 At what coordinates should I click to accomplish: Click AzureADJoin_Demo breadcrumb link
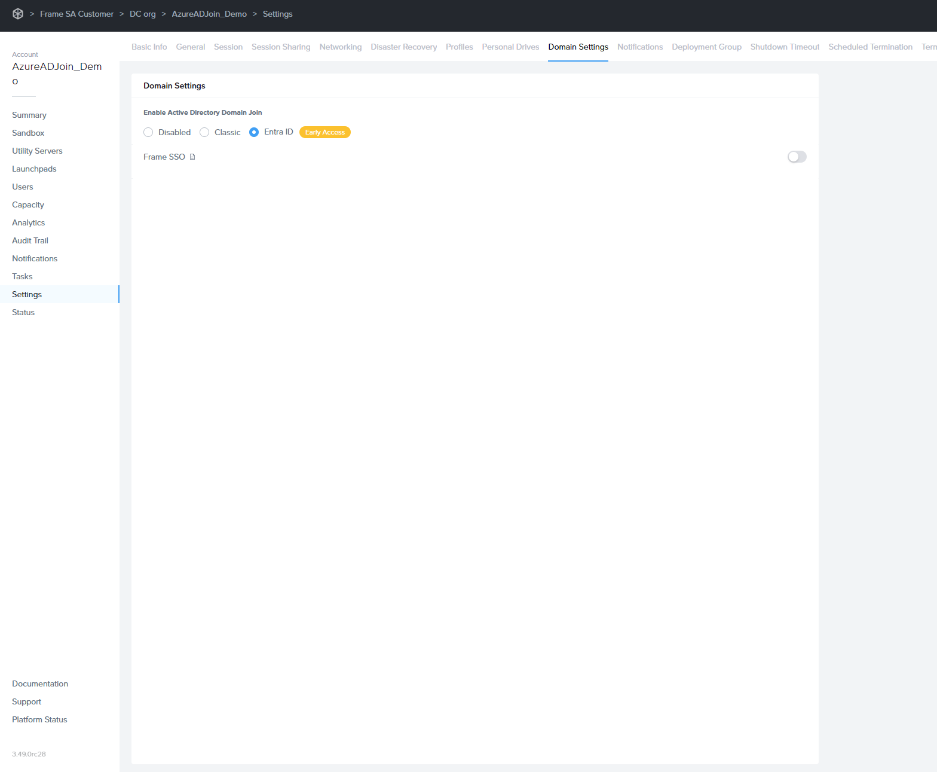209,14
